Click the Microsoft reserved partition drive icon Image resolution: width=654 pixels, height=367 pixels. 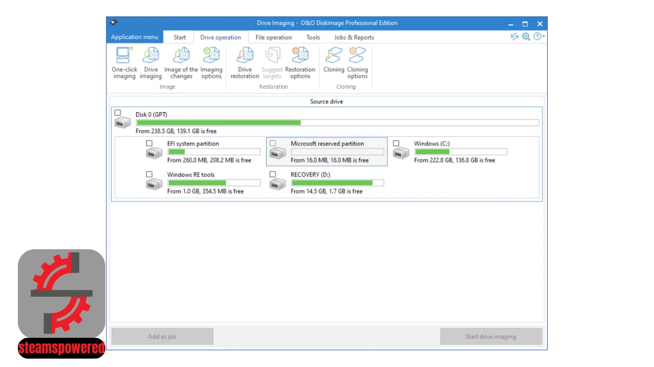[277, 153]
